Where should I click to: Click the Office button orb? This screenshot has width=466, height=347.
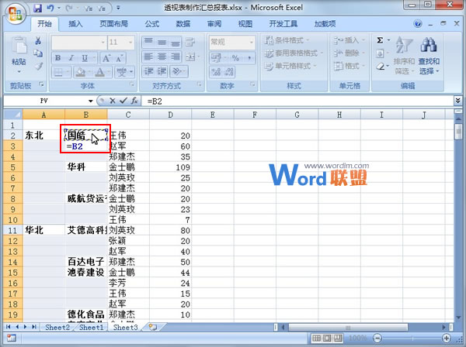point(16,13)
